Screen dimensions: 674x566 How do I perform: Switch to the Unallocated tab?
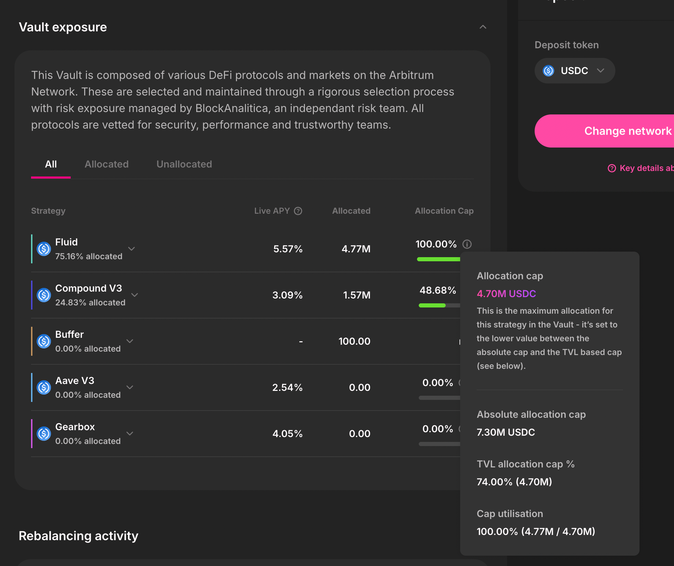(184, 164)
